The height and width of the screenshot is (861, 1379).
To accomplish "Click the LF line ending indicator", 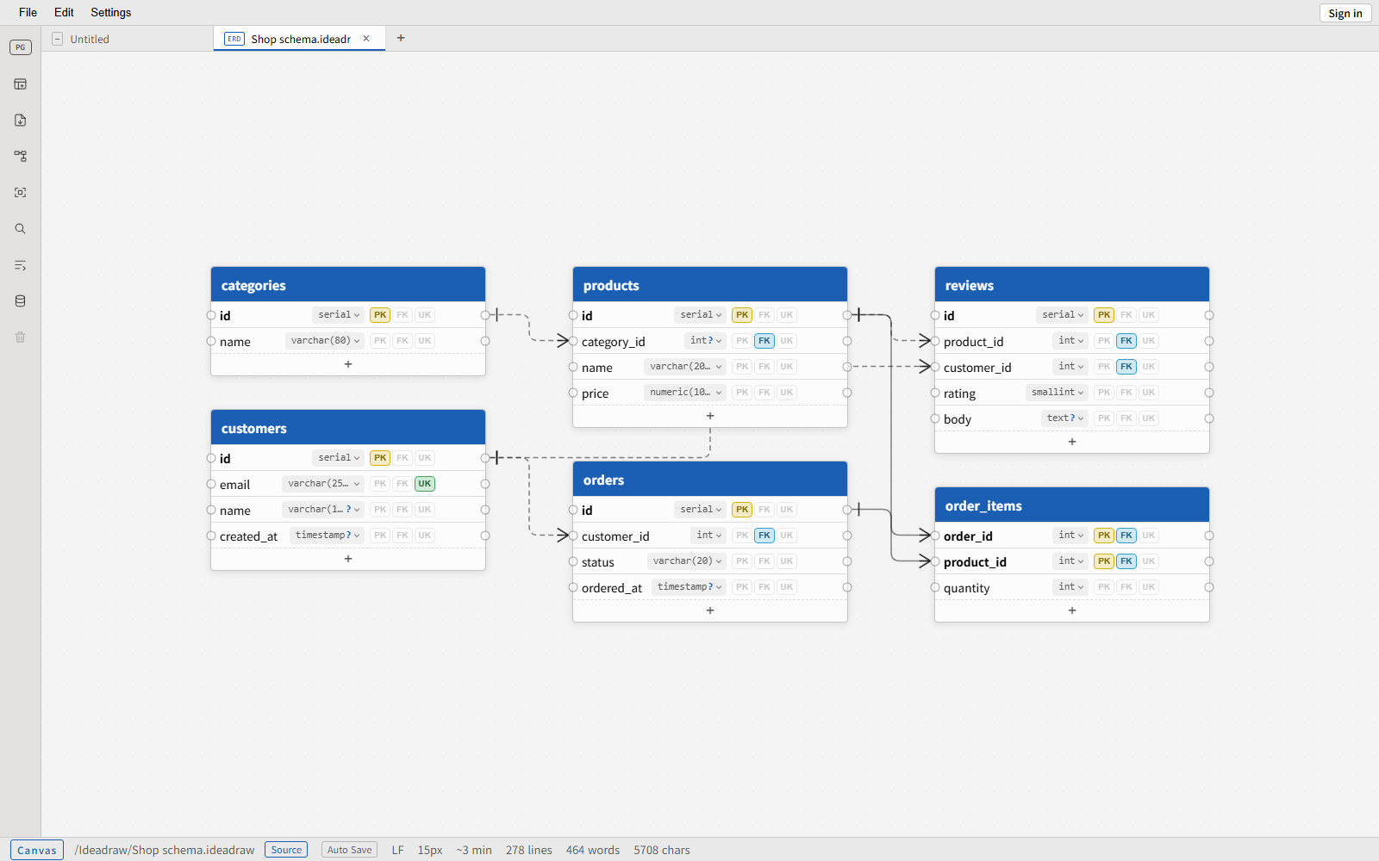I will coord(397,850).
